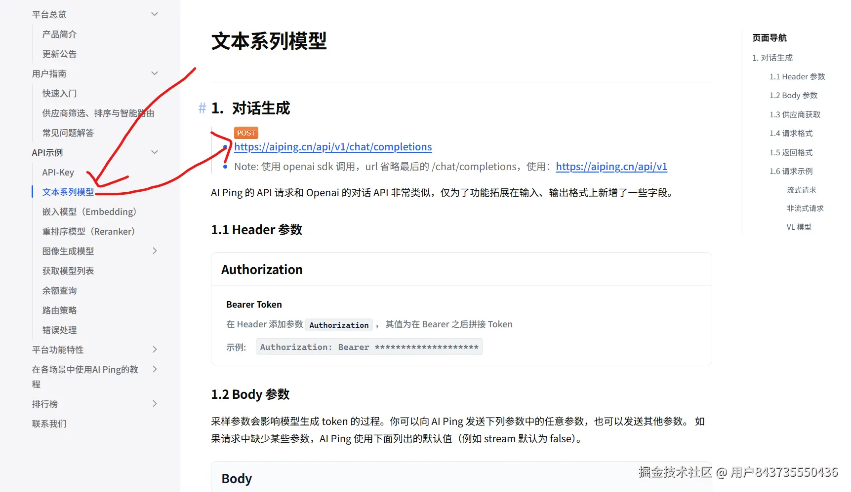Click the 文本系列模型 page title
Viewport: 851px width, 492px height.
[269, 41]
